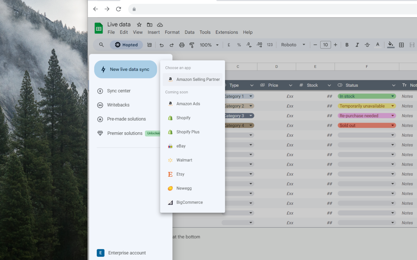
Task: Open the Hopted extension toolbar button
Action: [126, 45]
